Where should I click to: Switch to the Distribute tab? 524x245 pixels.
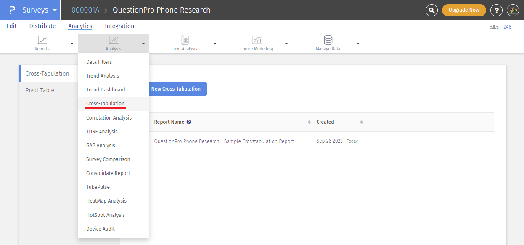click(42, 26)
